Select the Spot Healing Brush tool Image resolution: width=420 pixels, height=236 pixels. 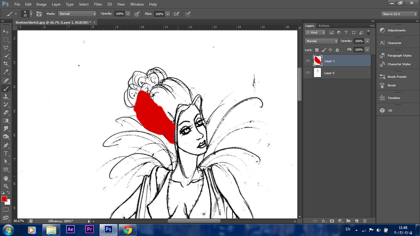6,81
